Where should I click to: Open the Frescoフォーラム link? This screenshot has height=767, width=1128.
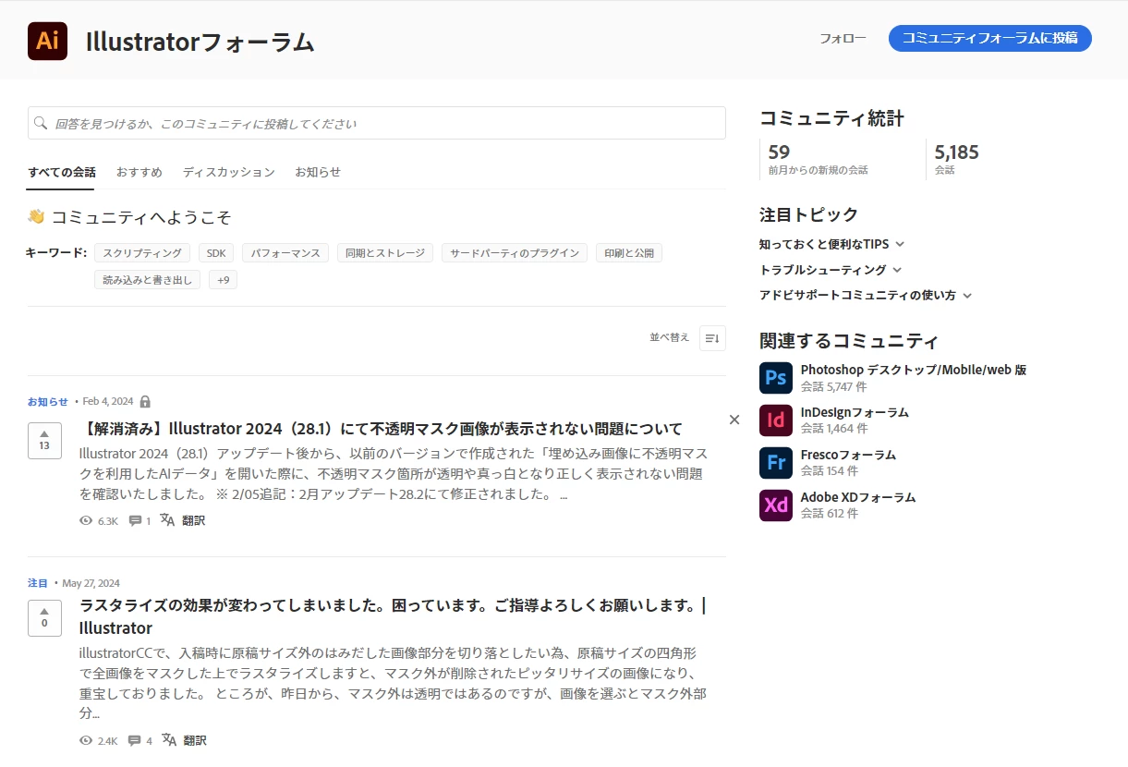tap(848, 455)
